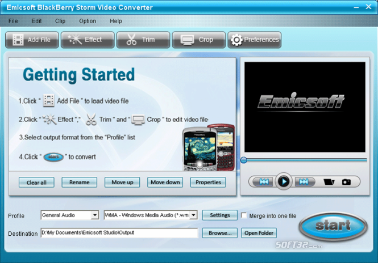
Task: Click the Add File icon in the Getting Started steps
Action: (x=49, y=100)
